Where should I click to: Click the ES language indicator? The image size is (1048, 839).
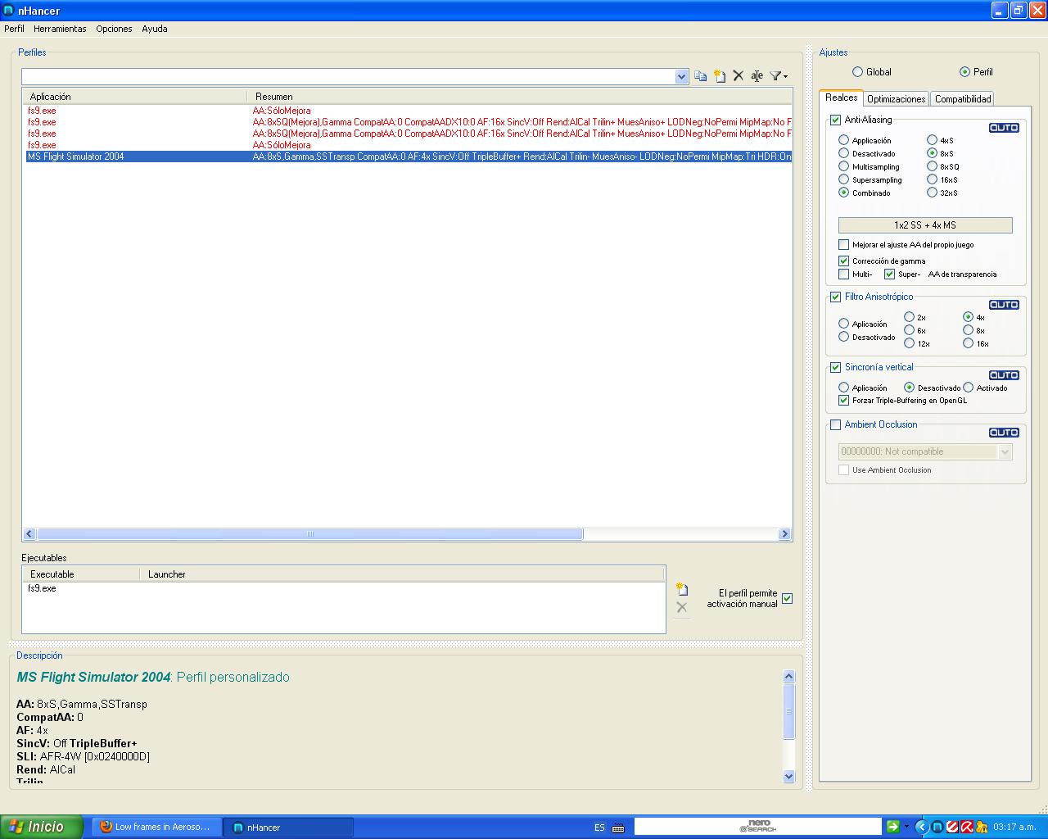[599, 828]
